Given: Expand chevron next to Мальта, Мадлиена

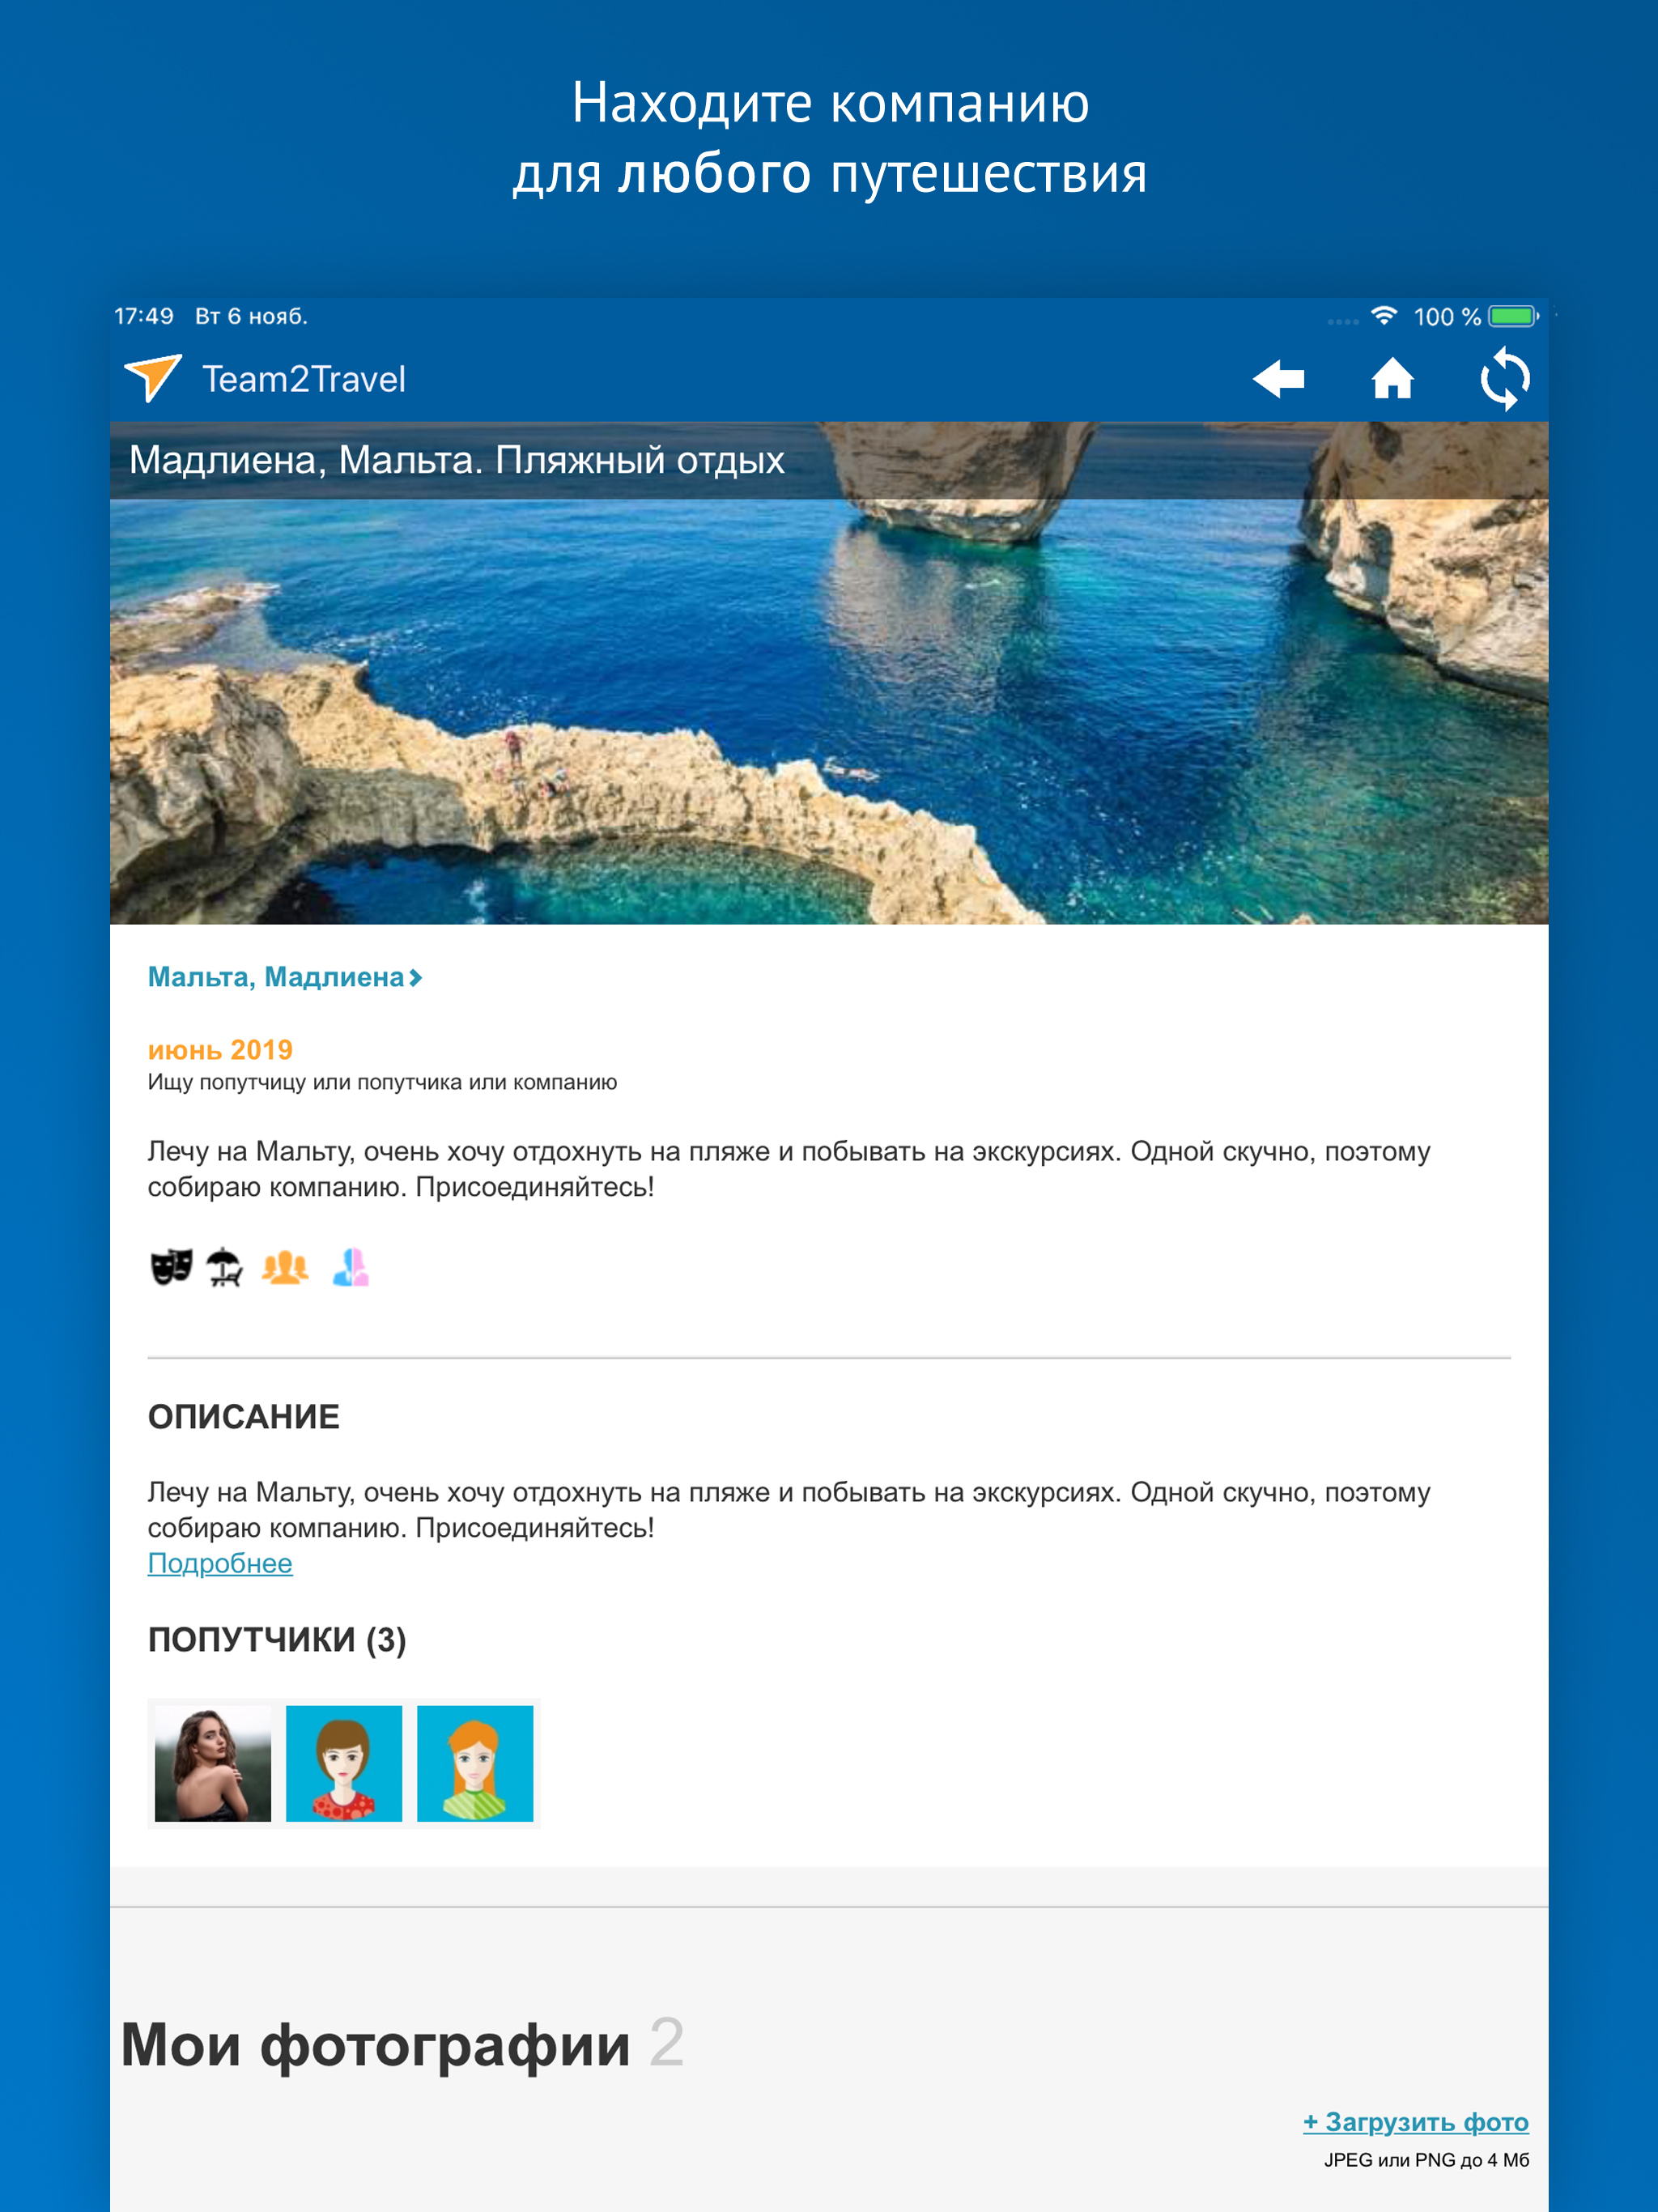Looking at the screenshot, I should 416,978.
